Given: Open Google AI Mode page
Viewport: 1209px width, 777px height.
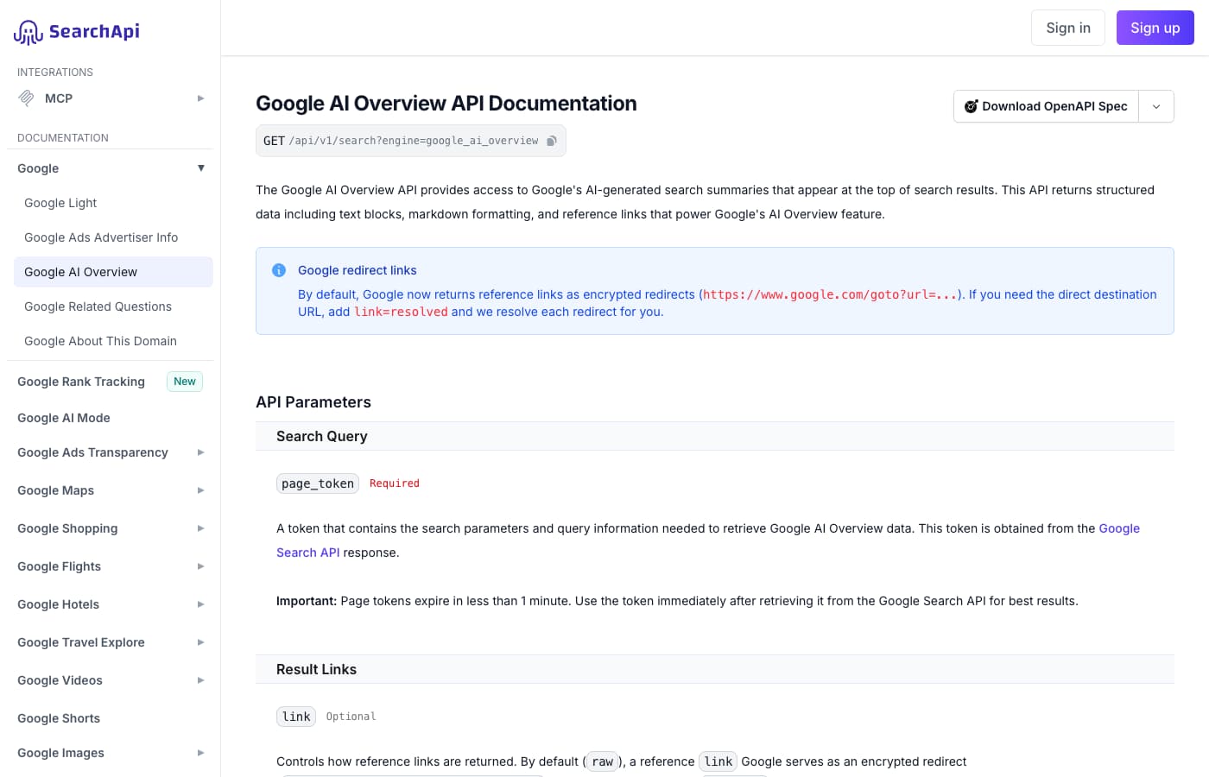Looking at the screenshot, I should (64, 418).
